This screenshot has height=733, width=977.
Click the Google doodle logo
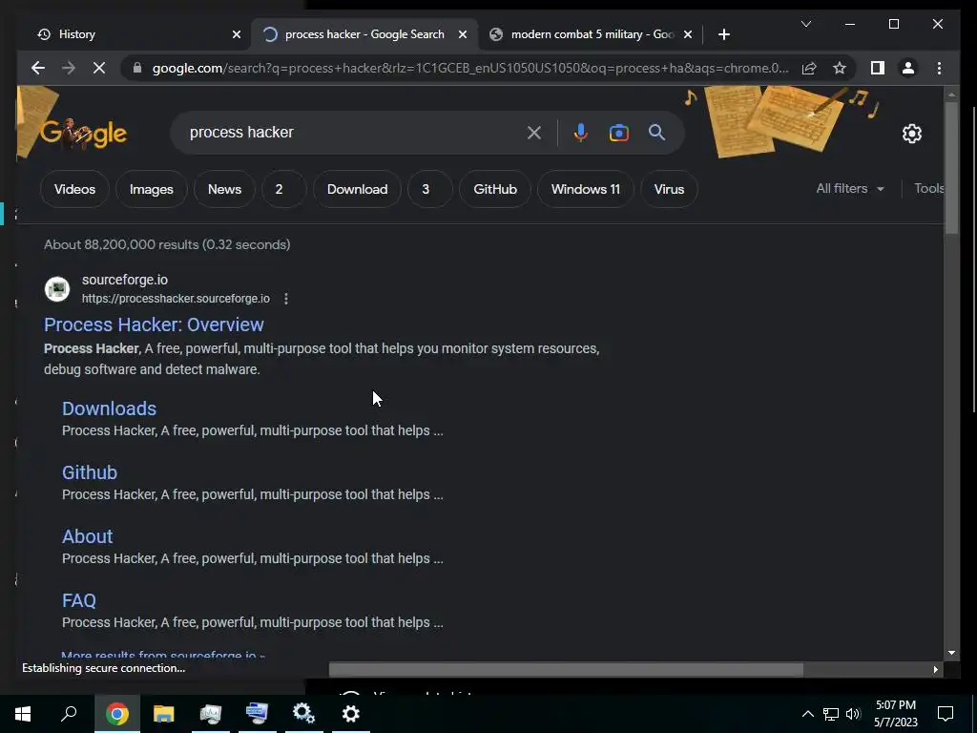(x=84, y=133)
